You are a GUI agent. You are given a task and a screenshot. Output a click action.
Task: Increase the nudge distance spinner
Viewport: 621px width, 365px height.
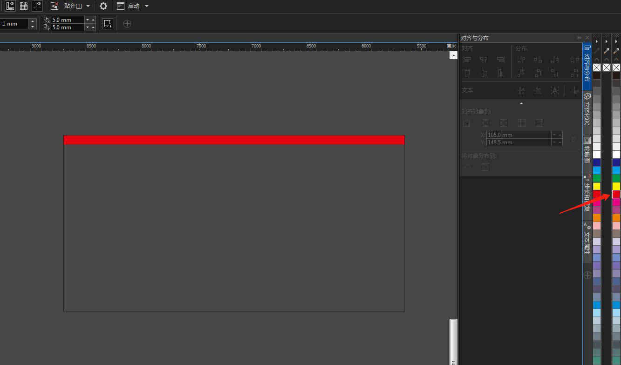coord(33,21)
